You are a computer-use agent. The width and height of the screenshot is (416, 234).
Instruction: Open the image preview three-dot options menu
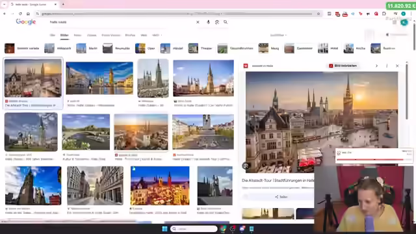coord(387,66)
